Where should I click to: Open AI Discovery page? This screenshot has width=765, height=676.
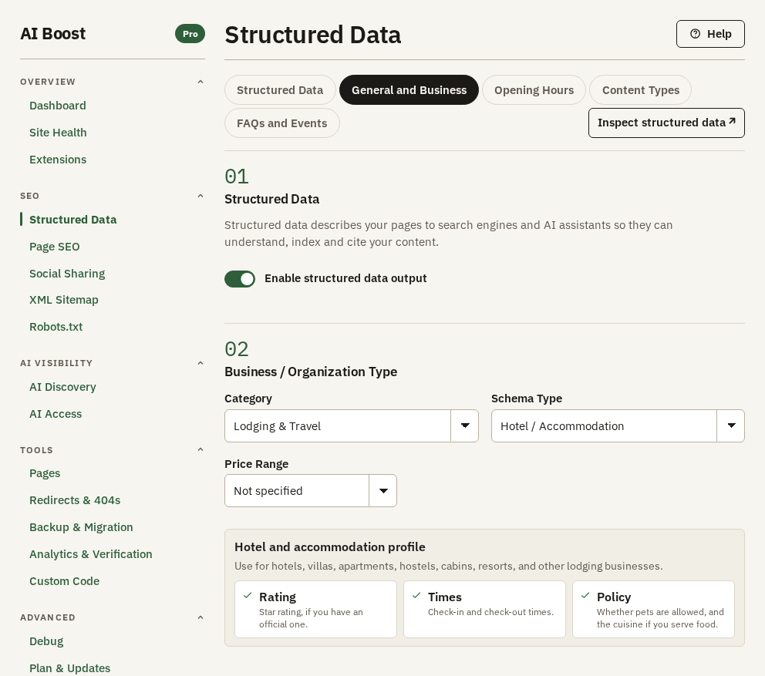(x=62, y=387)
